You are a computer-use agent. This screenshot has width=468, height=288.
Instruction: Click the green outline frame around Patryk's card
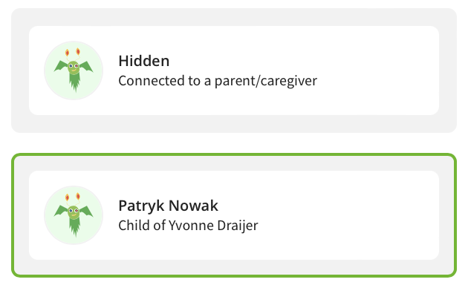[x=234, y=154]
